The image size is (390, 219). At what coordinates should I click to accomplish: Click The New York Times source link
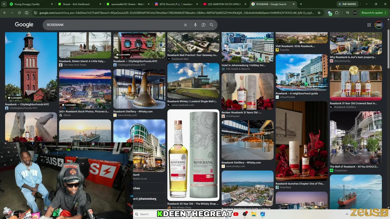[x=75, y=65]
